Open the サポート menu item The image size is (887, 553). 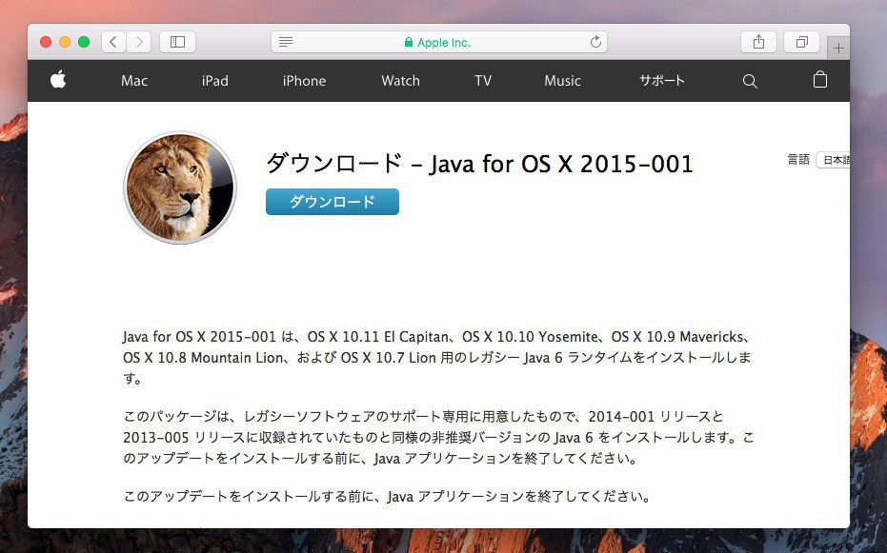click(x=662, y=81)
